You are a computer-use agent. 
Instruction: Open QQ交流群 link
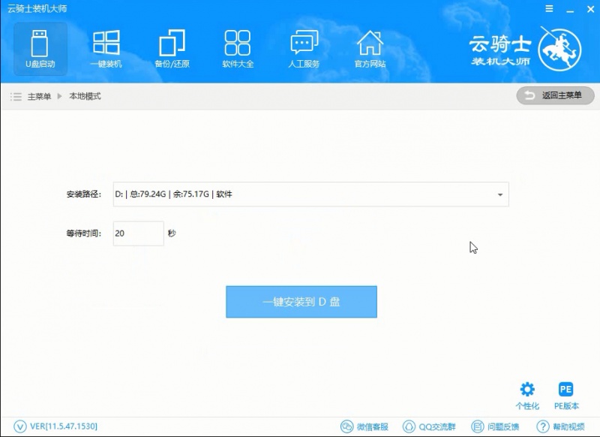[429, 426]
